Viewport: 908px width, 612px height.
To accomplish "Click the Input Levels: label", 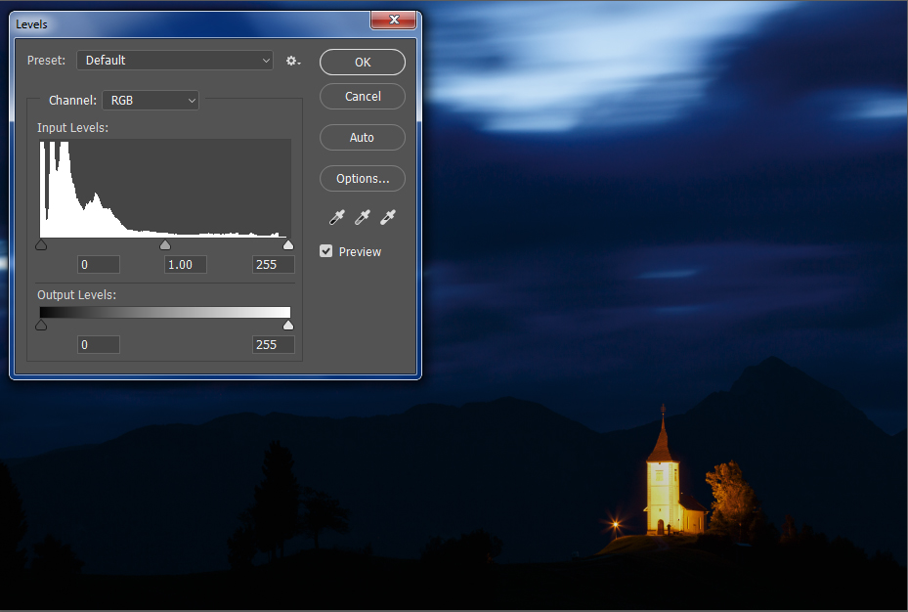I will [73, 127].
